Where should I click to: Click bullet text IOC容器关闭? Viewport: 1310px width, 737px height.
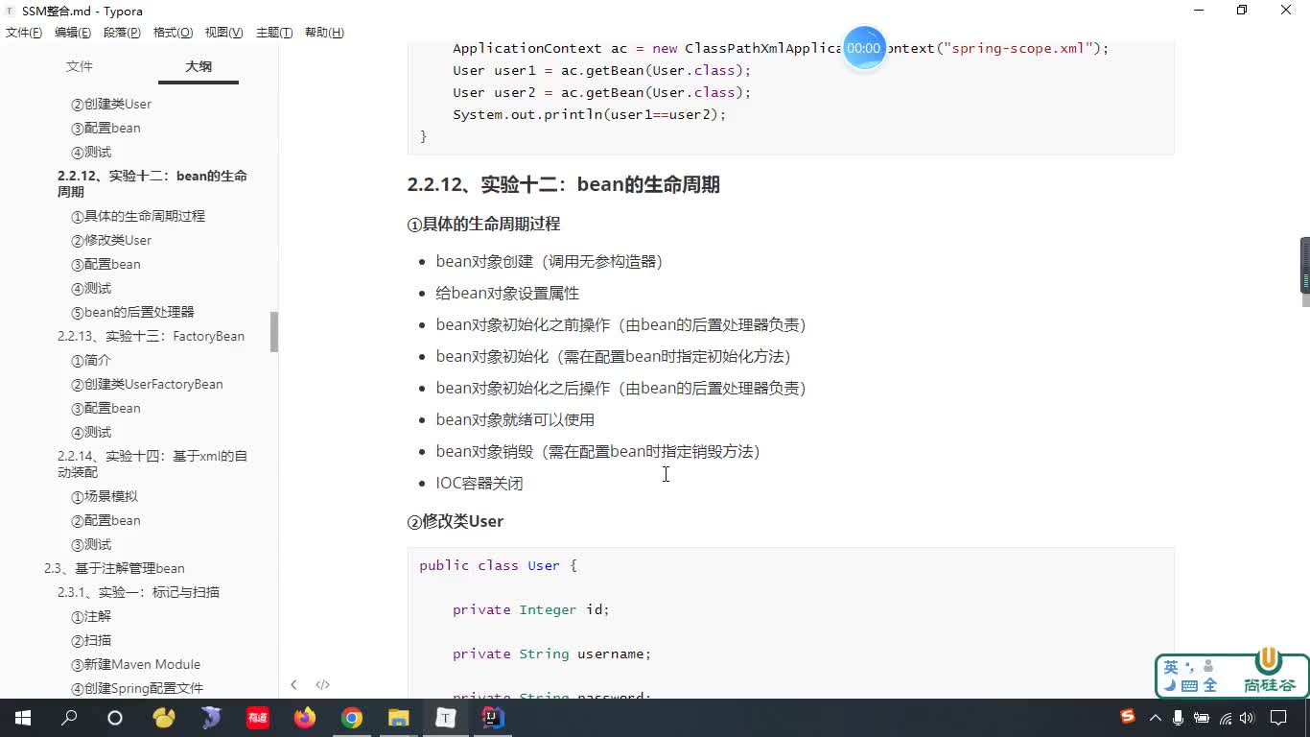pos(480,483)
